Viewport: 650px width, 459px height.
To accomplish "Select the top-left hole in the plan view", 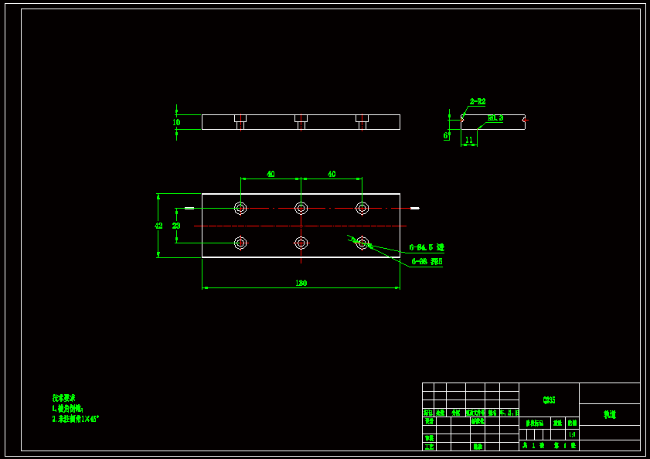I will [x=240, y=208].
